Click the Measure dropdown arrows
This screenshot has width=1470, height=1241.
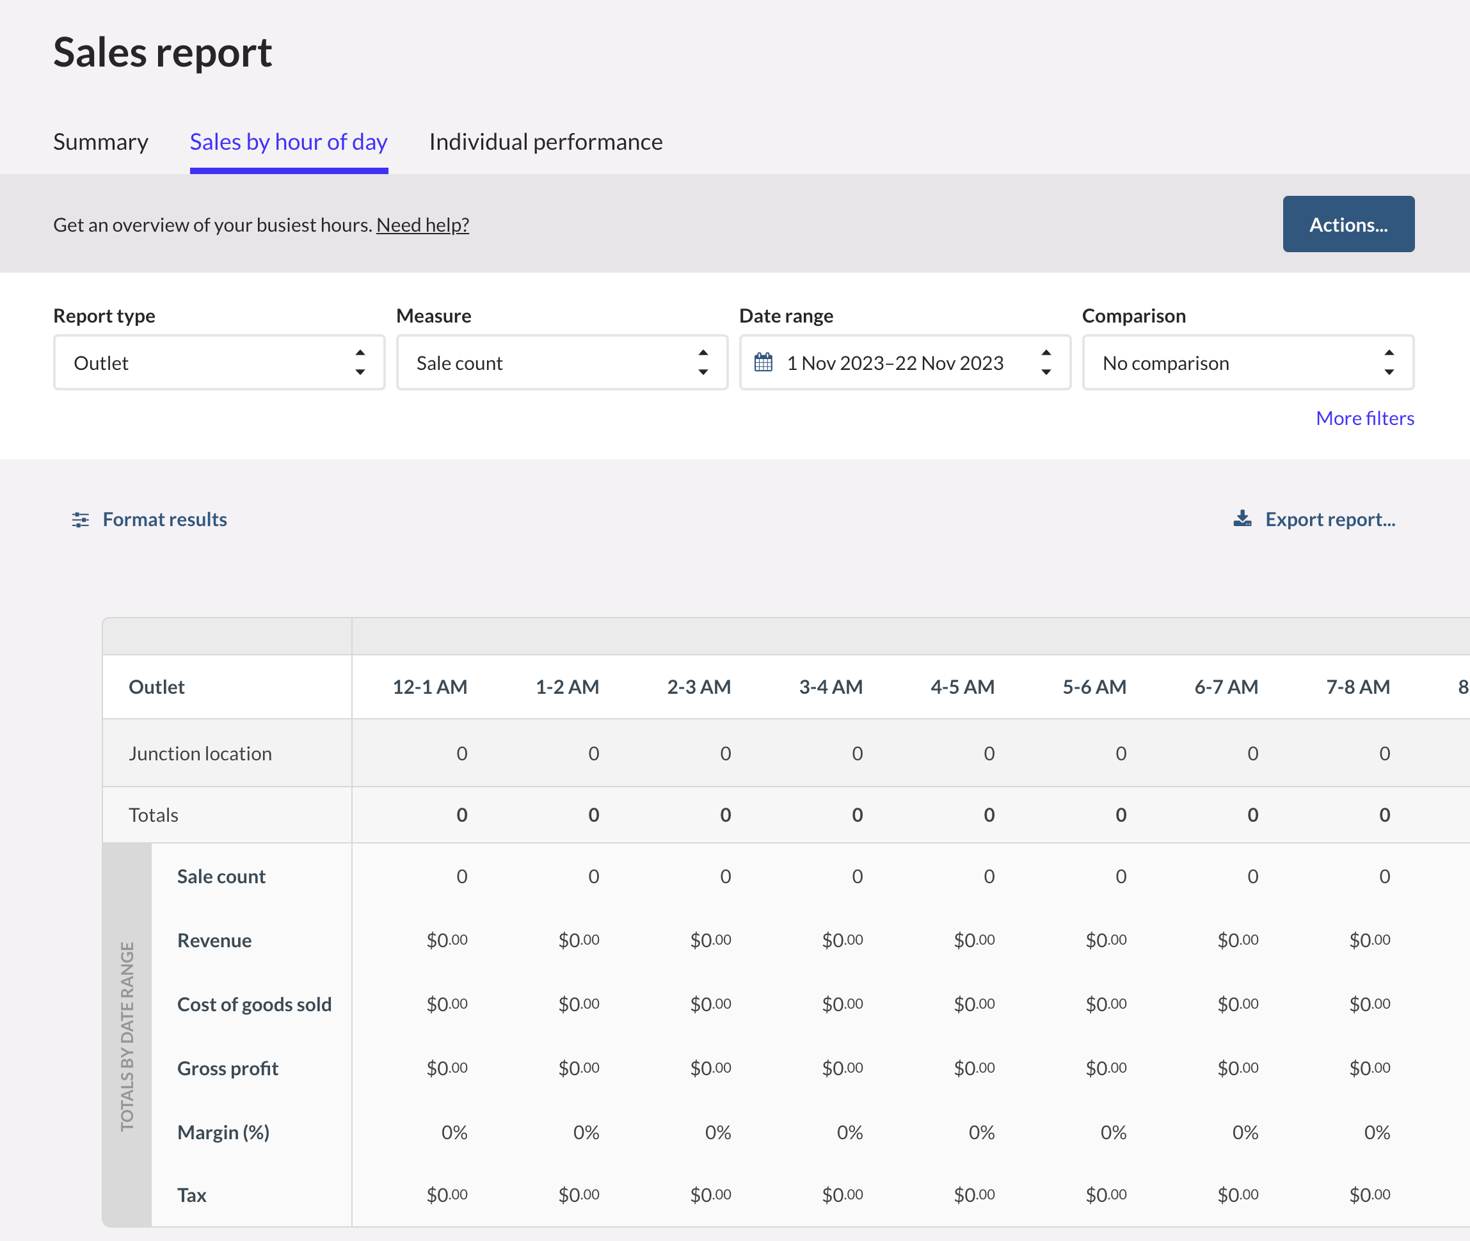703,363
